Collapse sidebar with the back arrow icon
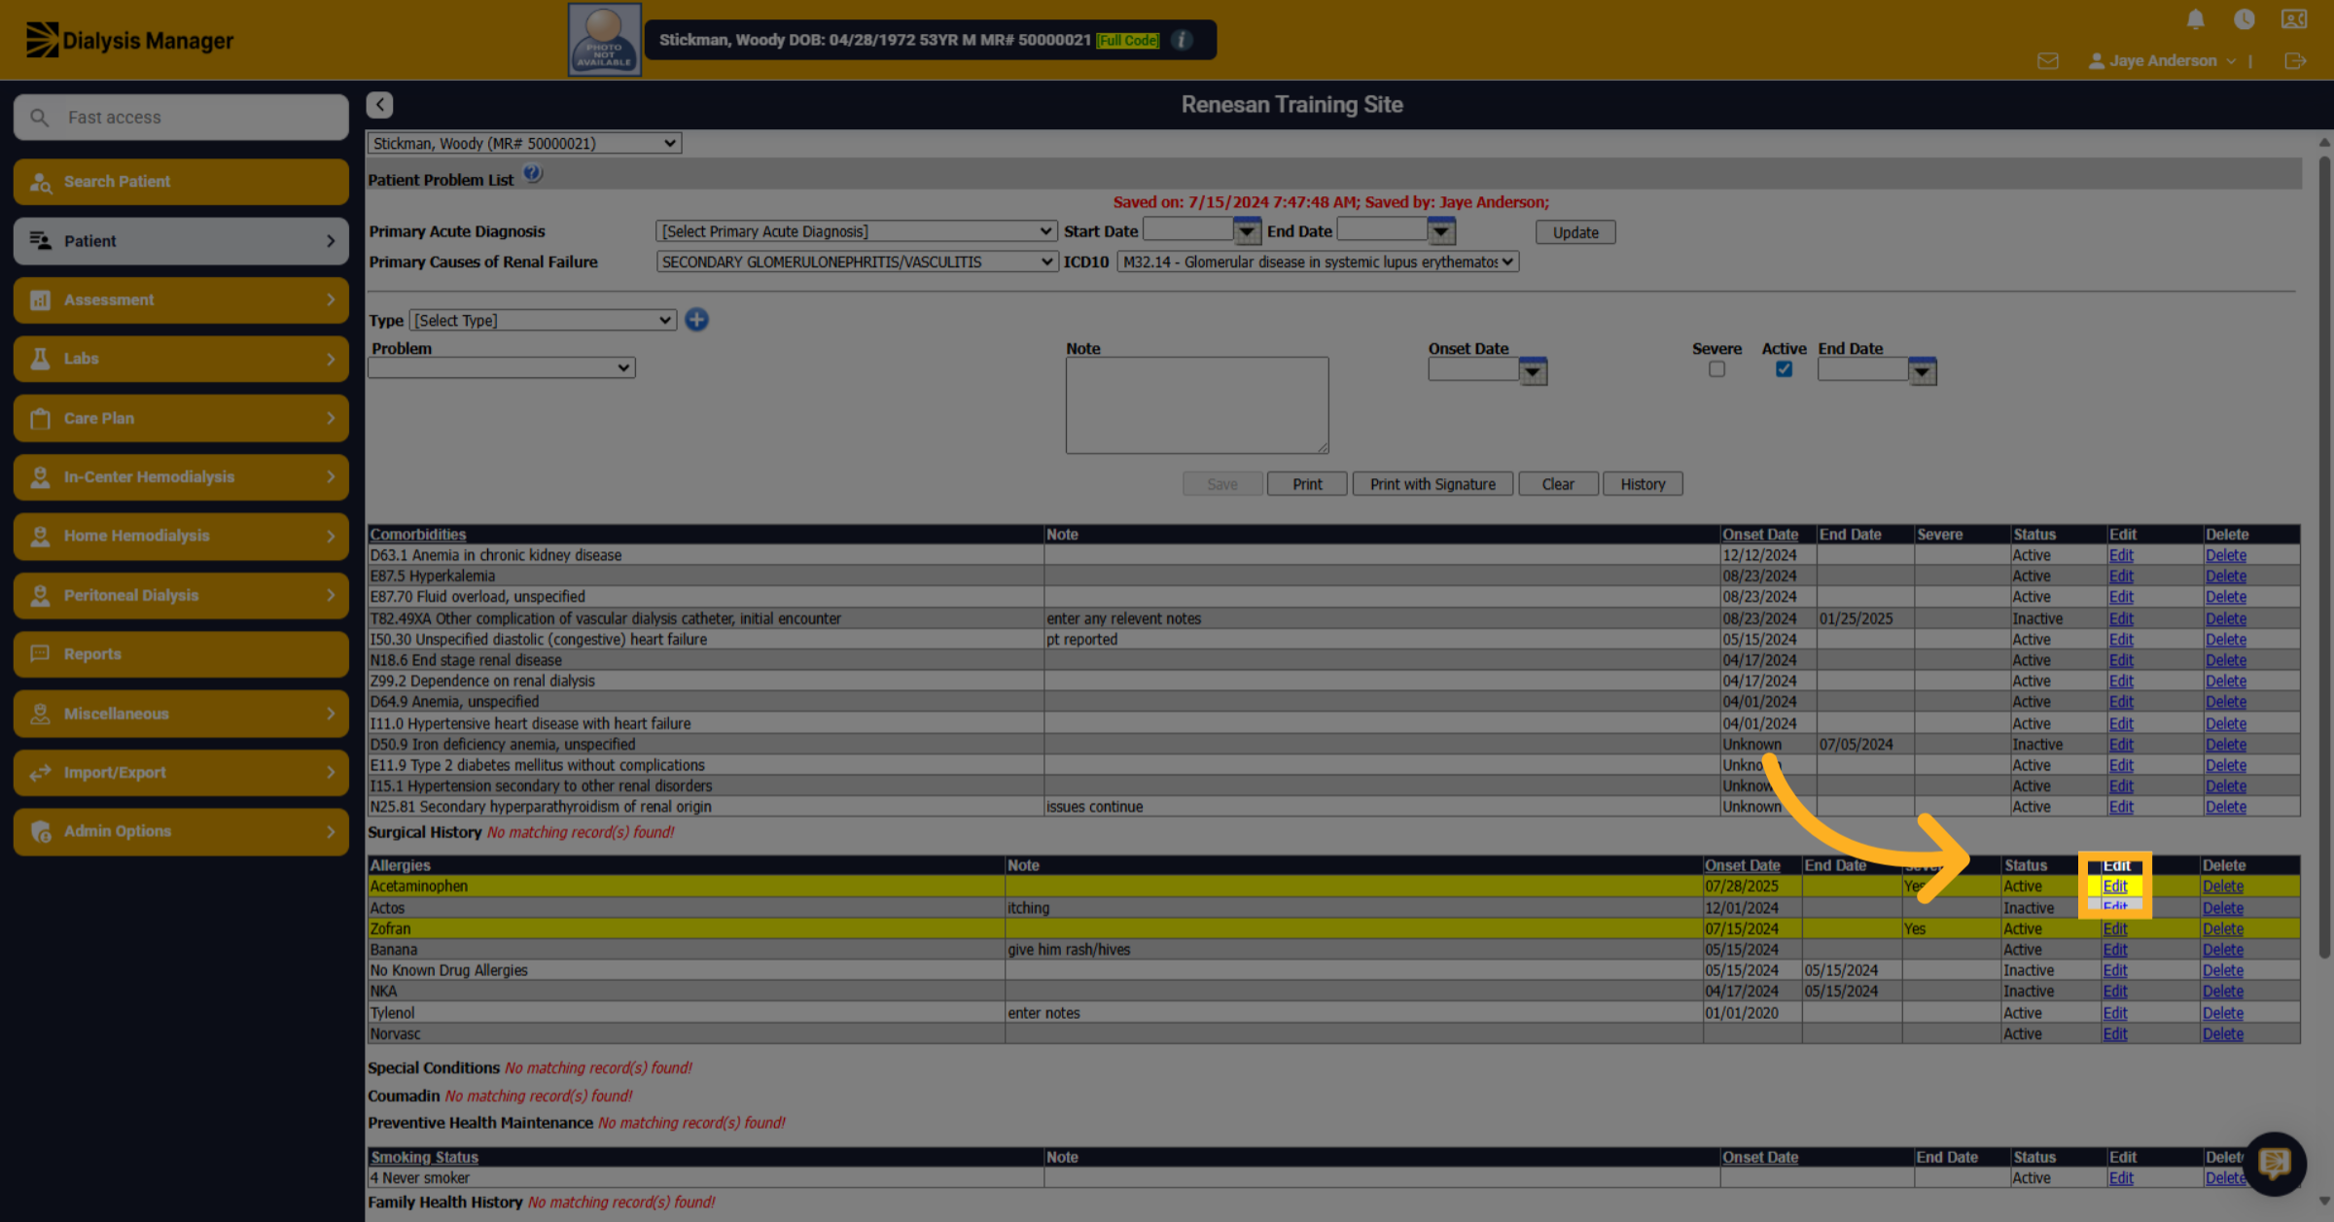 (x=379, y=105)
